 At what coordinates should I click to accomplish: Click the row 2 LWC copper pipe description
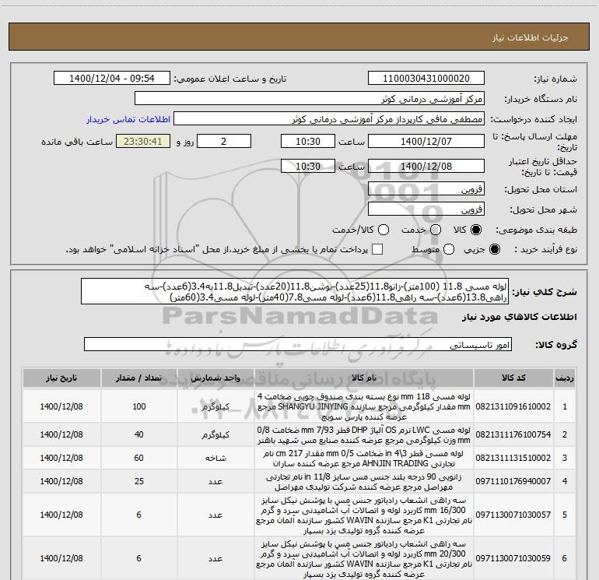tap(364, 434)
